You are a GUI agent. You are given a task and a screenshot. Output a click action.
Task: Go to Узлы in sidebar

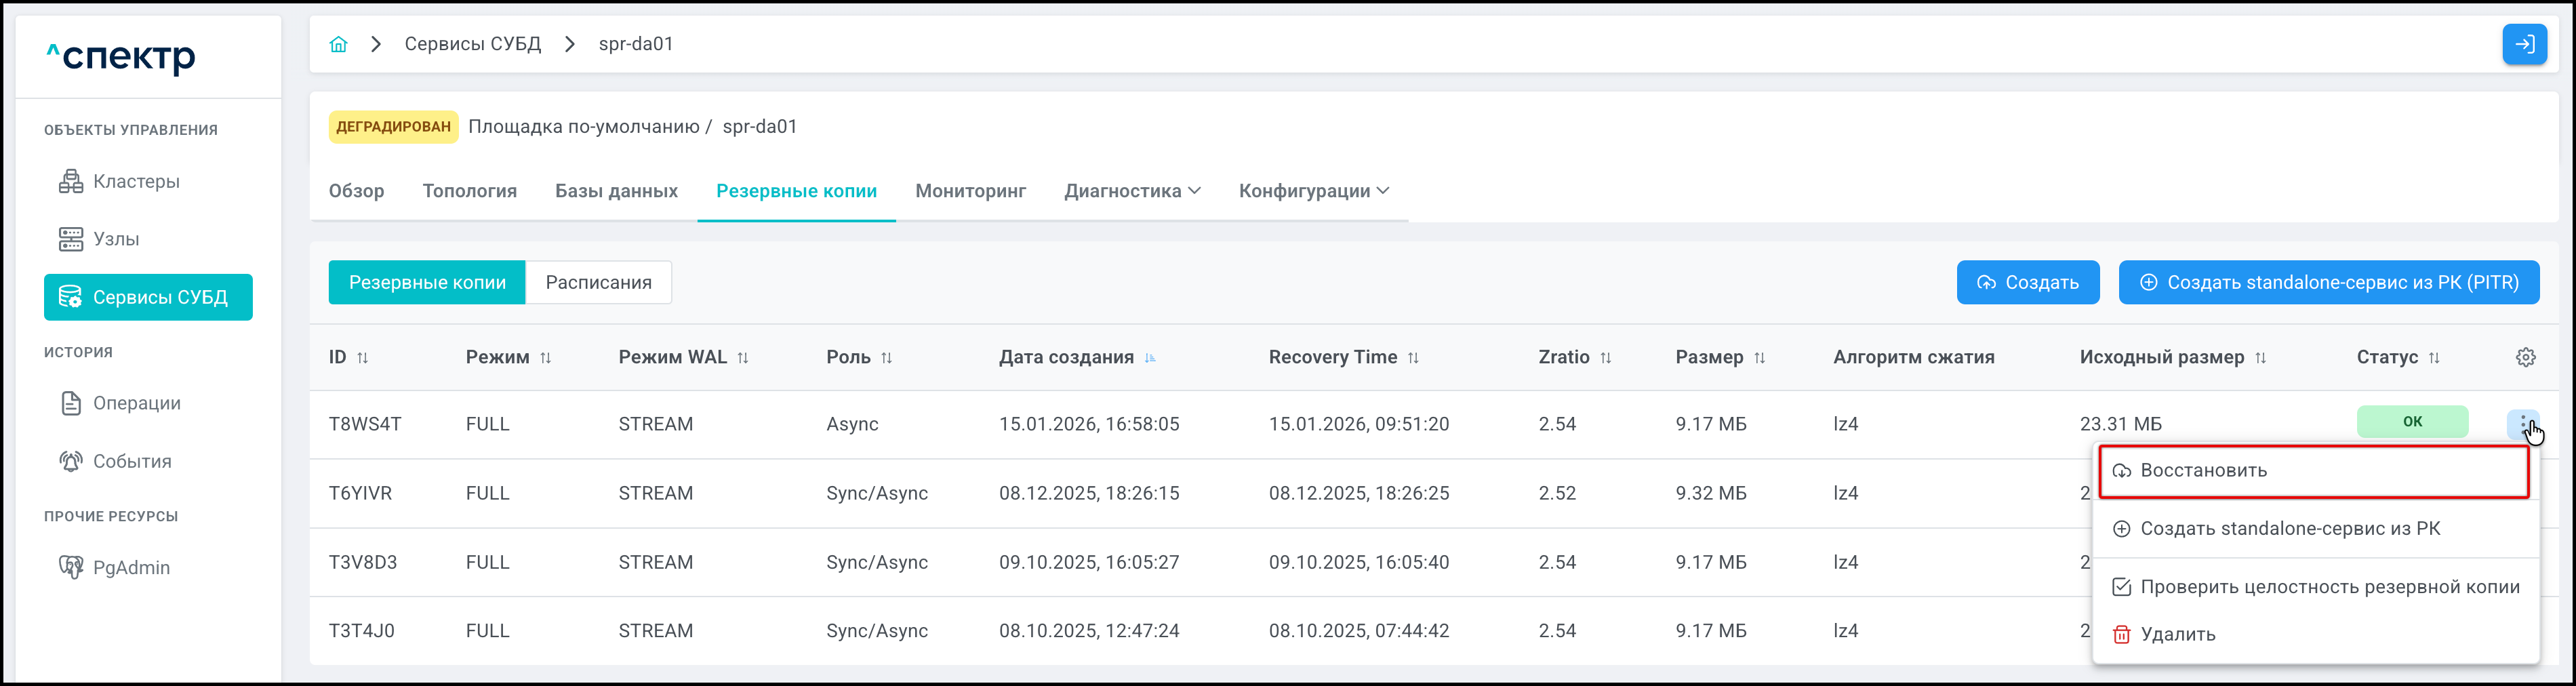pyautogui.click(x=116, y=239)
